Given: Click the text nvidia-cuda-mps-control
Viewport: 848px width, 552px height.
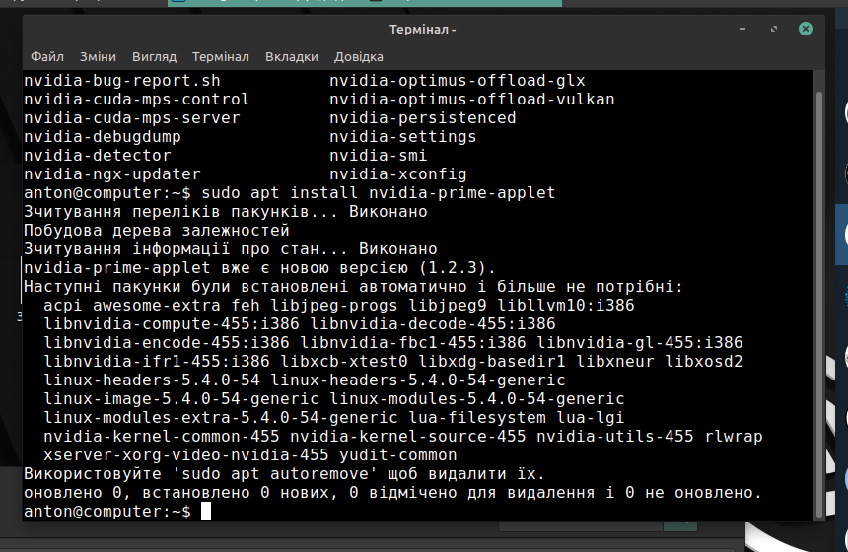Looking at the screenshot, I should (x=137, y=100).
